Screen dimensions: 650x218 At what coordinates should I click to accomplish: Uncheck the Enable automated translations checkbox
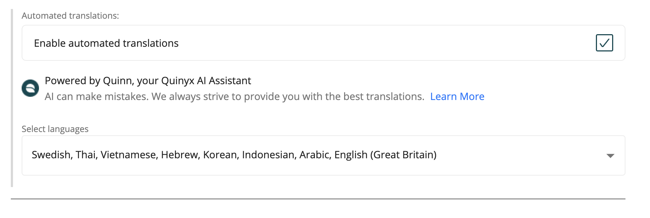(x=604, y=43)
